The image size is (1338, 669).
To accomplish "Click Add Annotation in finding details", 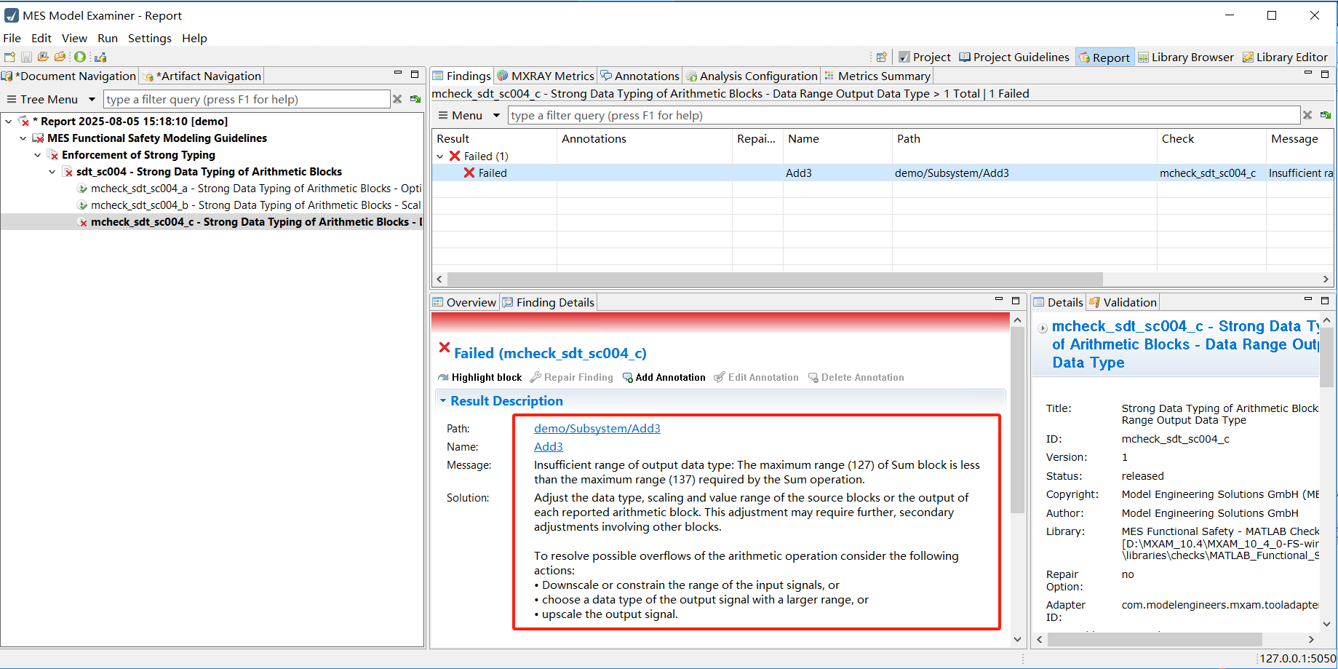I will [664, 377].
